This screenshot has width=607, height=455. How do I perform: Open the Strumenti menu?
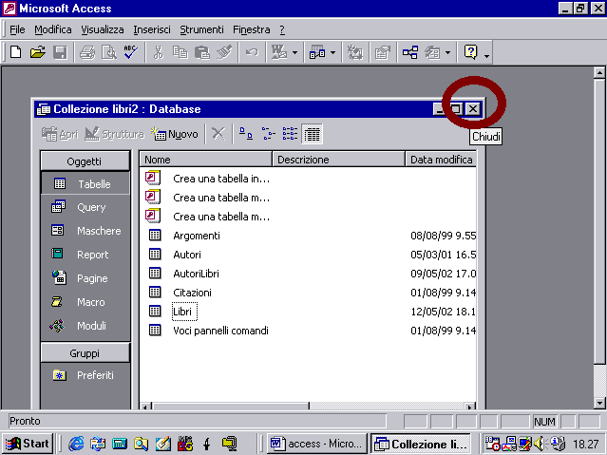click(x=201, y=29)
